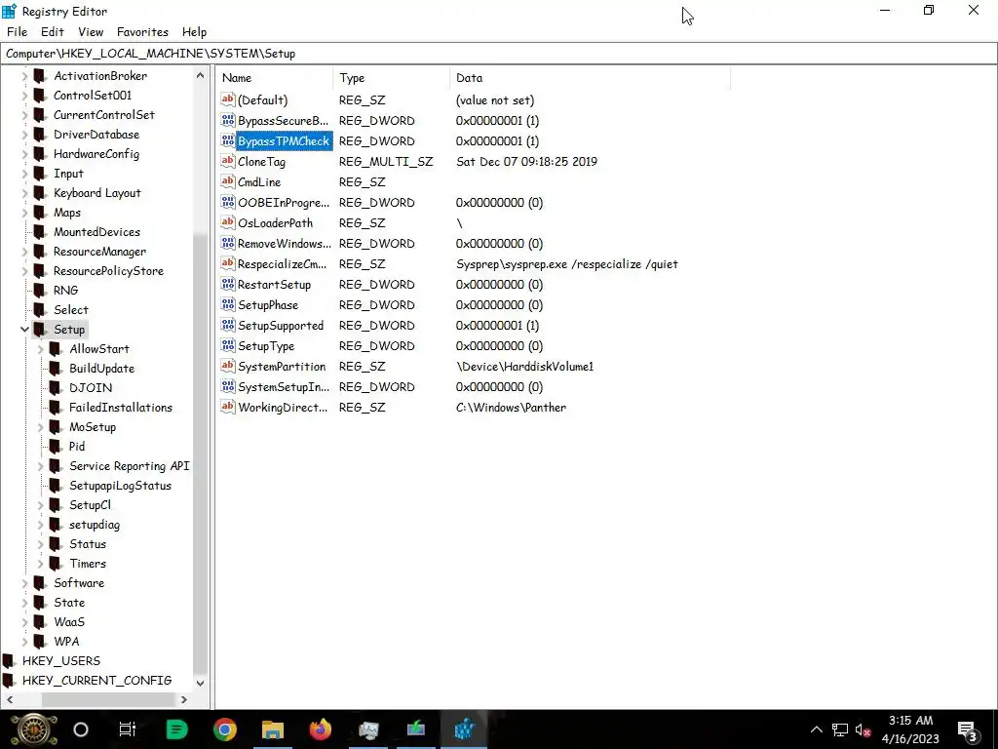This screenshot has width=998, height=749.
Task: Click the CloneTag string value icon
Action: [228, 161]
